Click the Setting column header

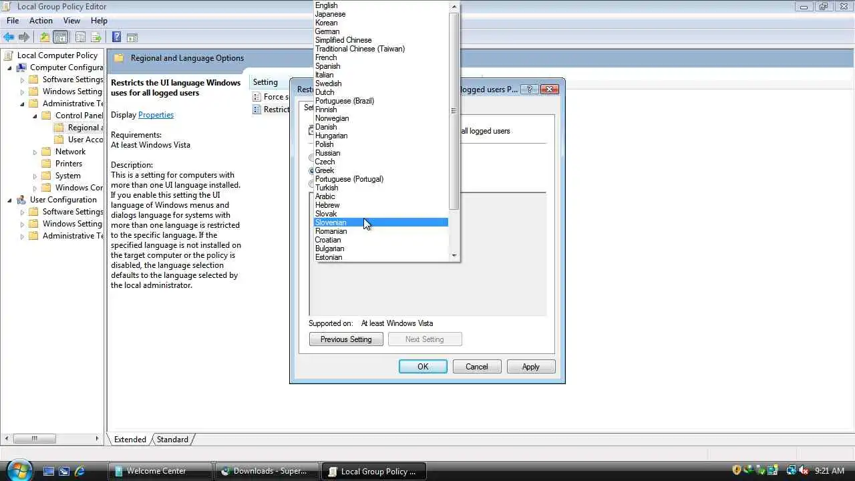click(269, 82)
